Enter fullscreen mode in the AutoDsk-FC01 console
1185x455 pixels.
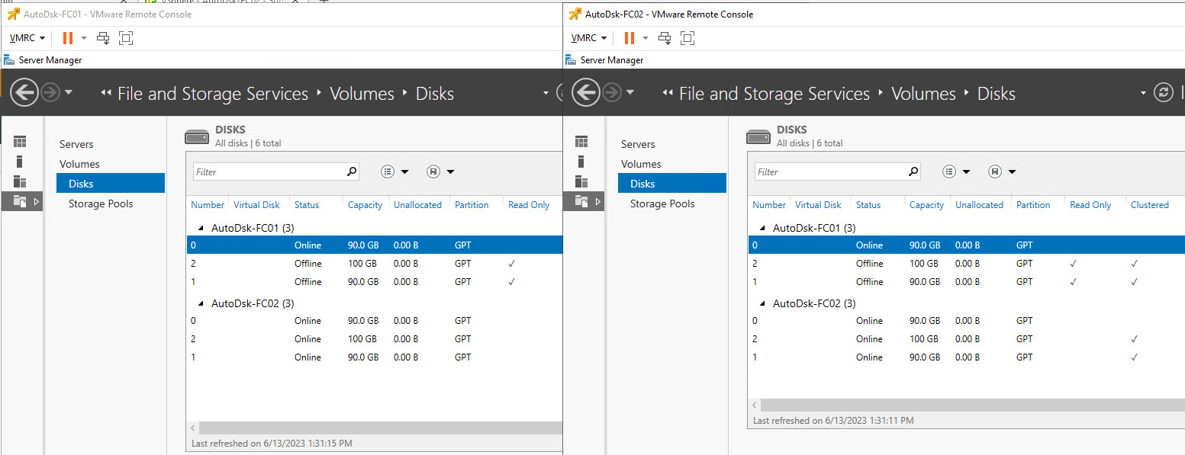126,38
